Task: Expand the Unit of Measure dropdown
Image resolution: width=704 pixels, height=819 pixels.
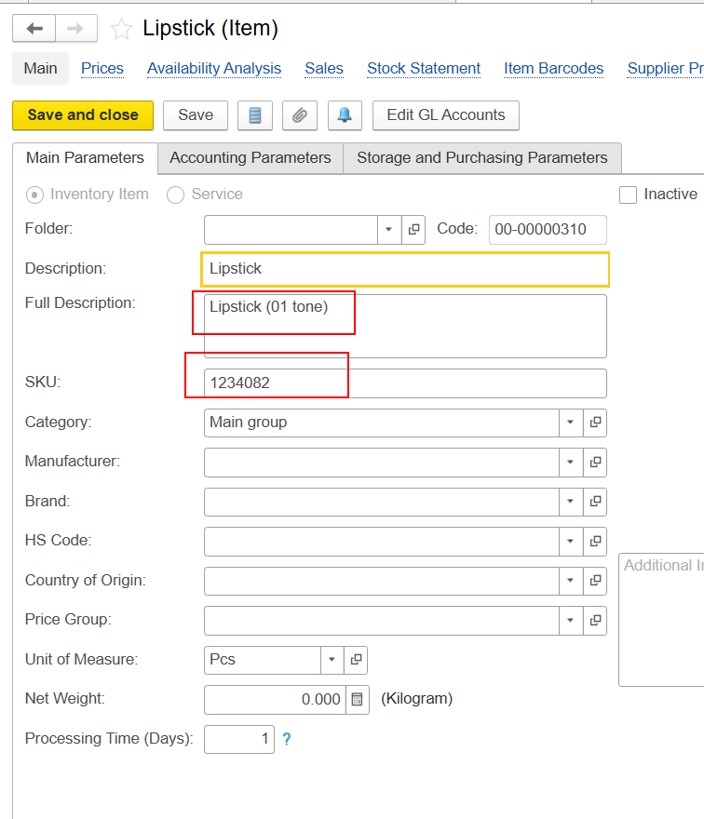Action: tap(332, 660)
